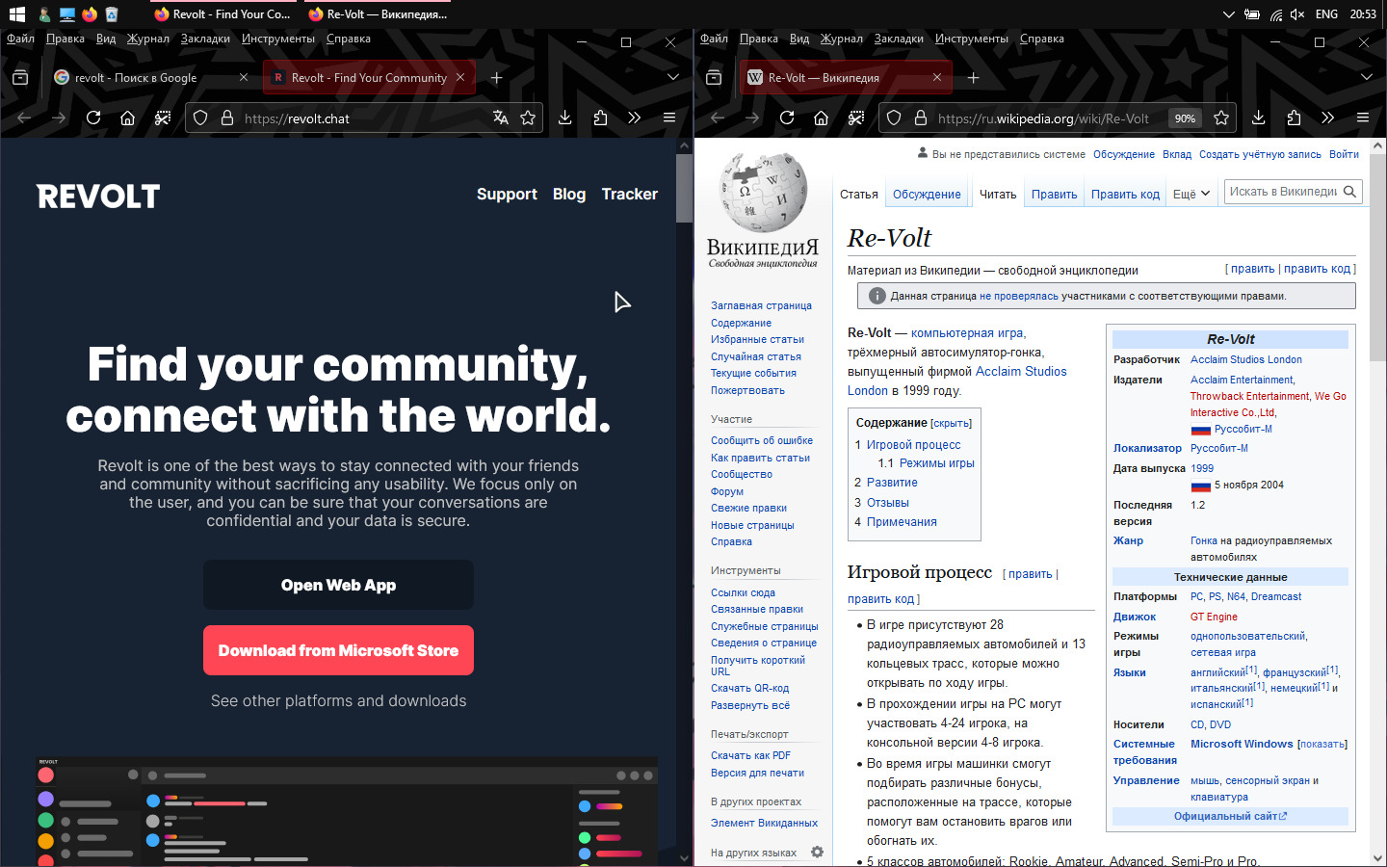Image resolution: width=1387 pixels, height=867 pixels.
Task: Open tracking protection shield for revolt.chat
Action: [200, 118]
